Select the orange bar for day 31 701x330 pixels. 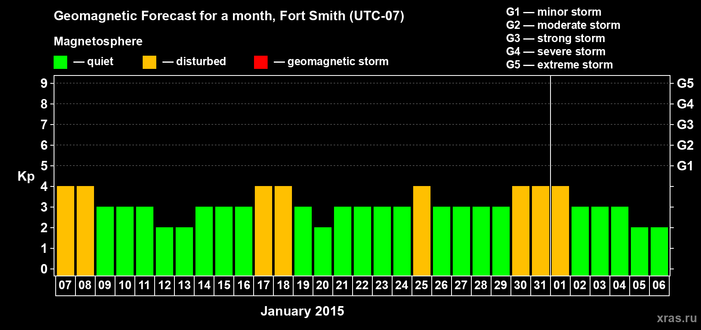(x=541, y=231)
